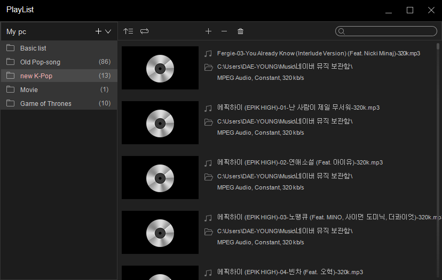The height and width of the screenshot is (280, 442).
Task: Open the Movie playlist
Action: tap(29, 90)
